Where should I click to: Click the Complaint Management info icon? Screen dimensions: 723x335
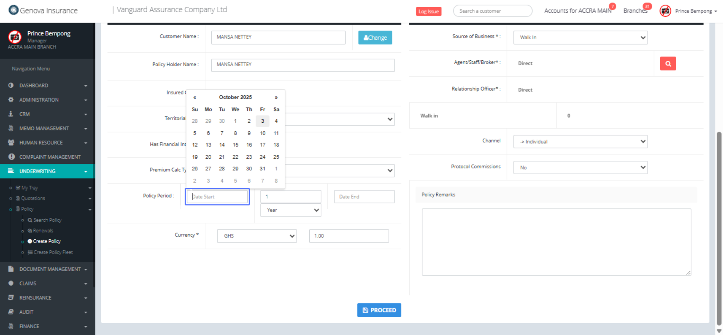point(12,157)
